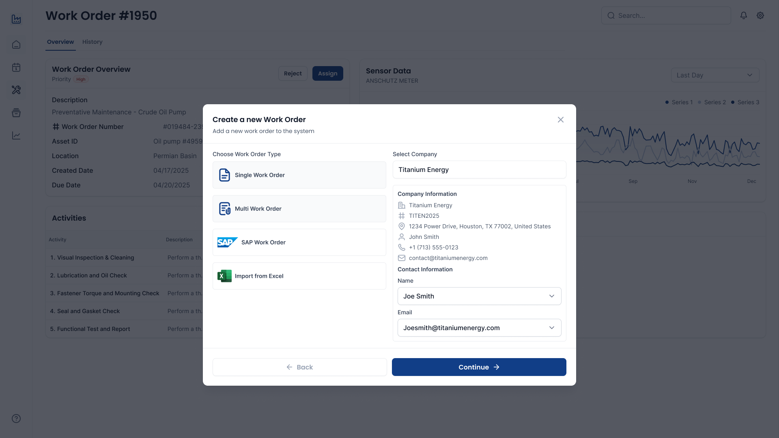Choose Import from Excel option
This screenshot has height=438, width=779.
pos(299,276)
